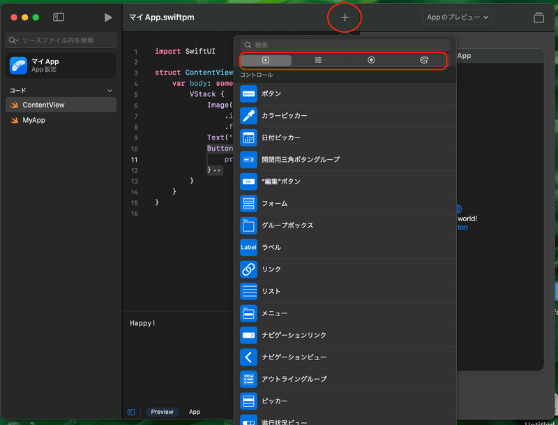Open マイ App settings (App設定)
558x425 pixels.
(61, 66)
